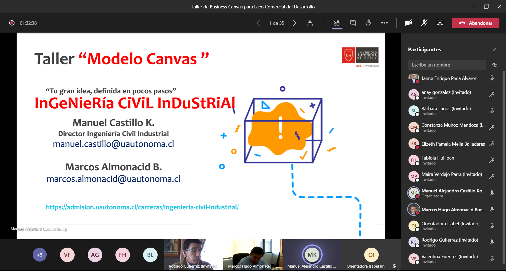
Task: Click manuel.castillo@uautonoma.cl email on slide
Action: [113, 144]
